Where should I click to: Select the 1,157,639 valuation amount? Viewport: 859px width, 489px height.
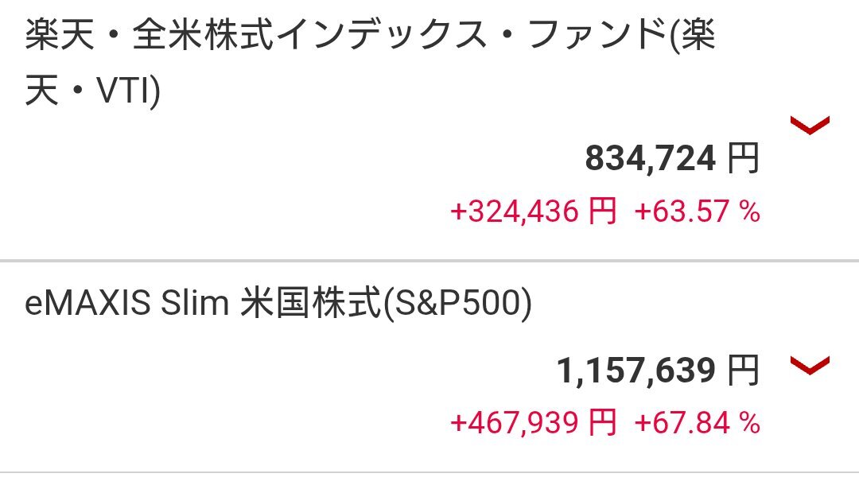[636, 371]
